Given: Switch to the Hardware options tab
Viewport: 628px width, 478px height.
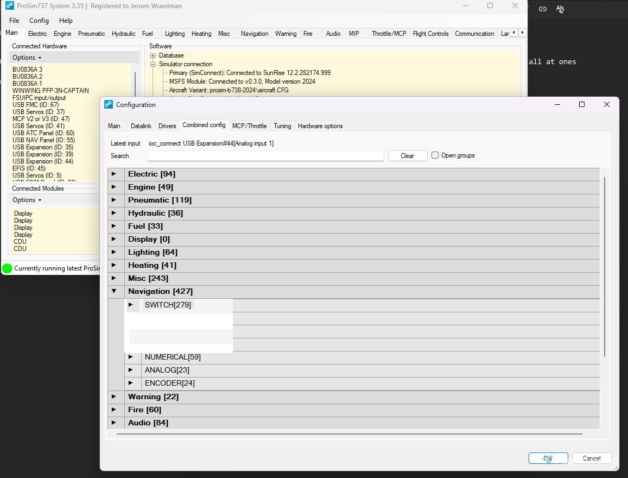Looking at the screenshot, I should pyautogui.click(x=320, y=125).
